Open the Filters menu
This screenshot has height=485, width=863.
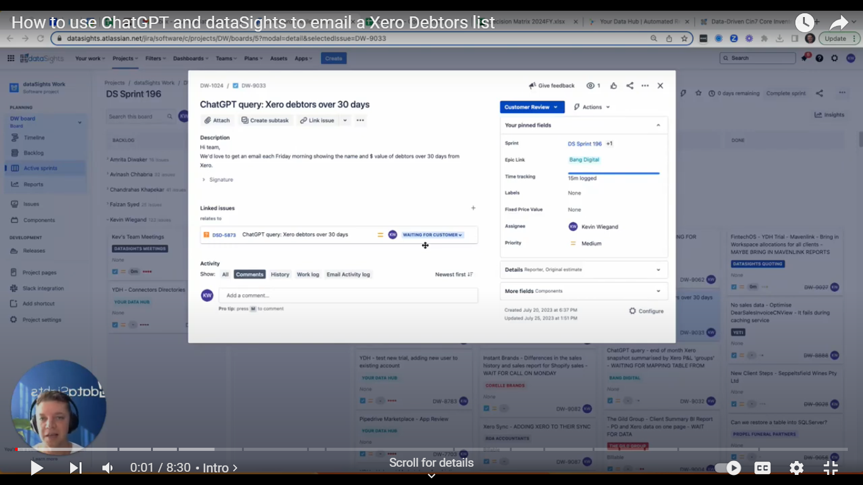[x=155, y=59]
